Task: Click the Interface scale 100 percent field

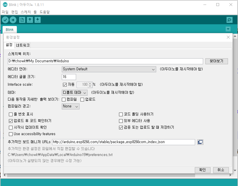Action: pos(82,85)
